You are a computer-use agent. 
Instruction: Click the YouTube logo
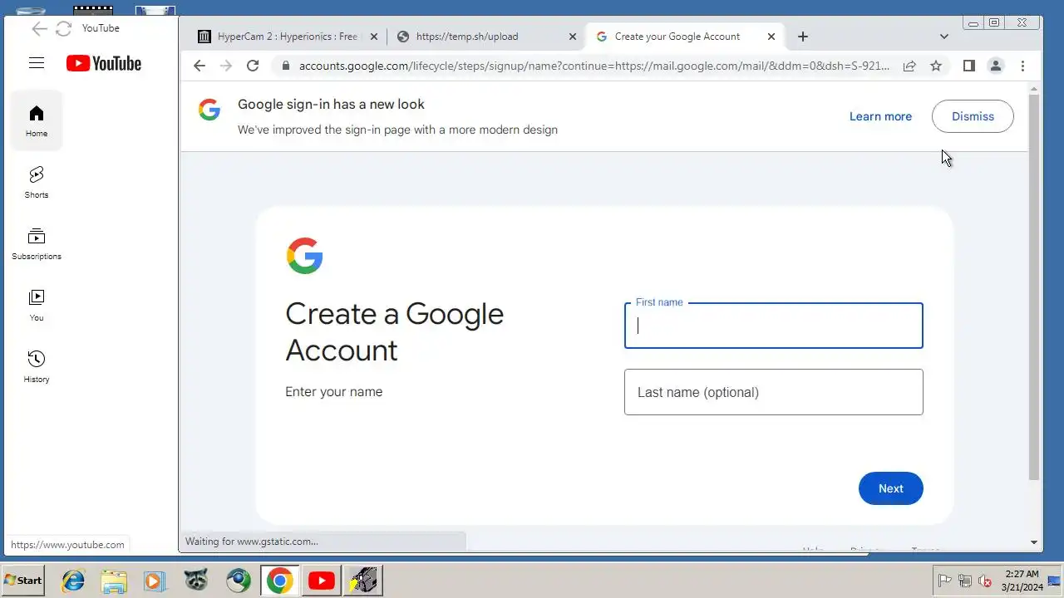[x=104, y=63]
